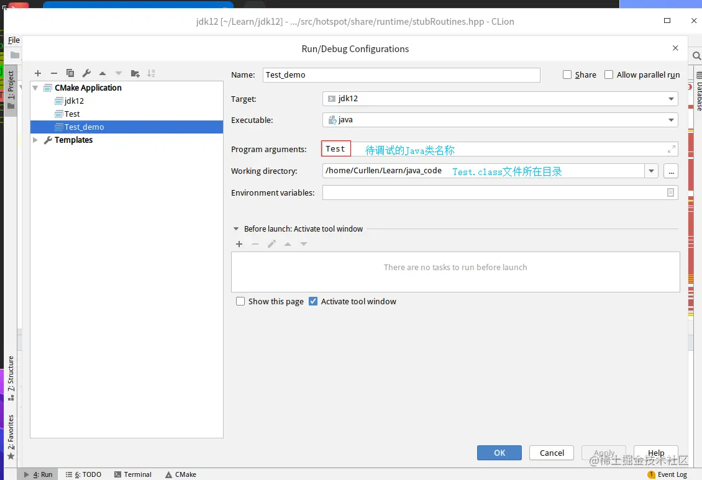Open the Run tool window tab
702x480 pixels.
(38, 474)
